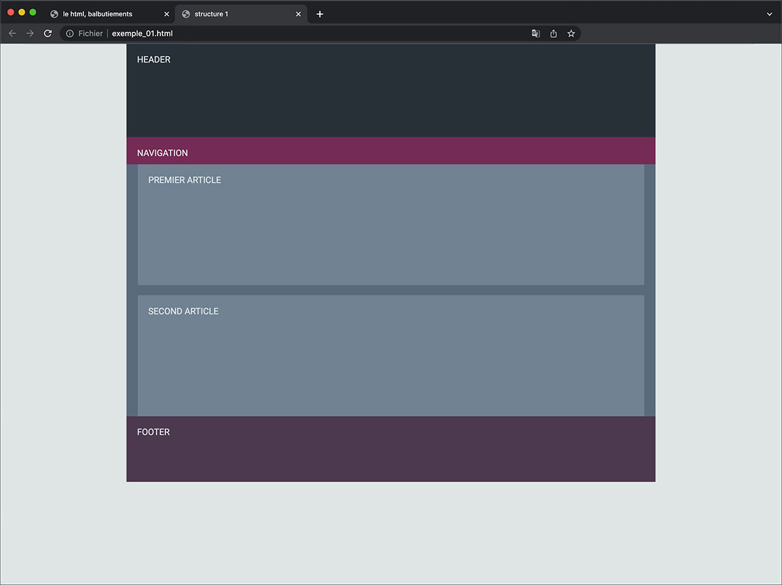Reload the exemple_01.html page

click(x=48, y=33)
